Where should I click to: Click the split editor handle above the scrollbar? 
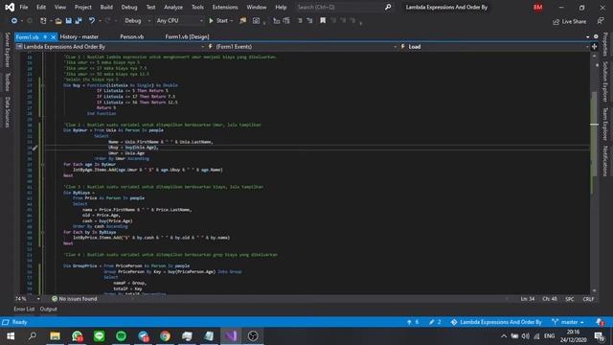[594, 47]
